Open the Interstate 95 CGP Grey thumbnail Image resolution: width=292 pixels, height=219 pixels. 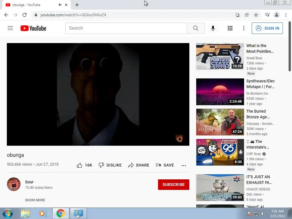[x=220, y=152]
